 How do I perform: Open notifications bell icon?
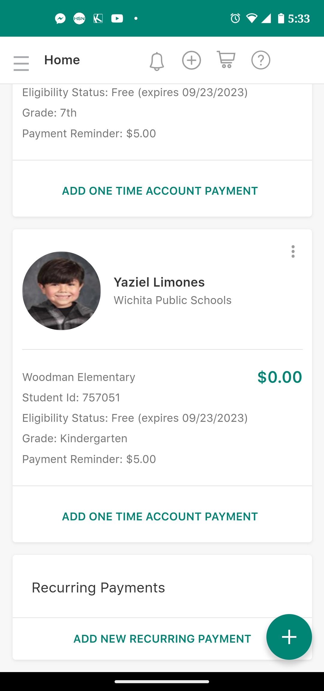157,61
